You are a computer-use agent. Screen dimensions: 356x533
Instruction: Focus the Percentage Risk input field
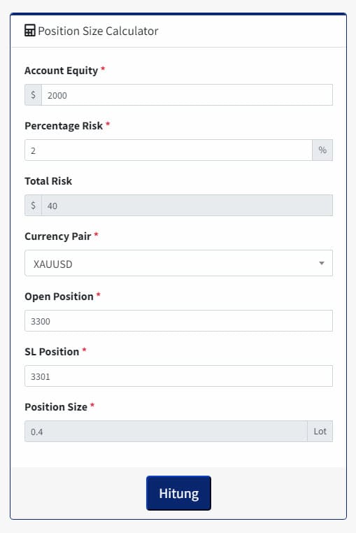coord(169,150)
